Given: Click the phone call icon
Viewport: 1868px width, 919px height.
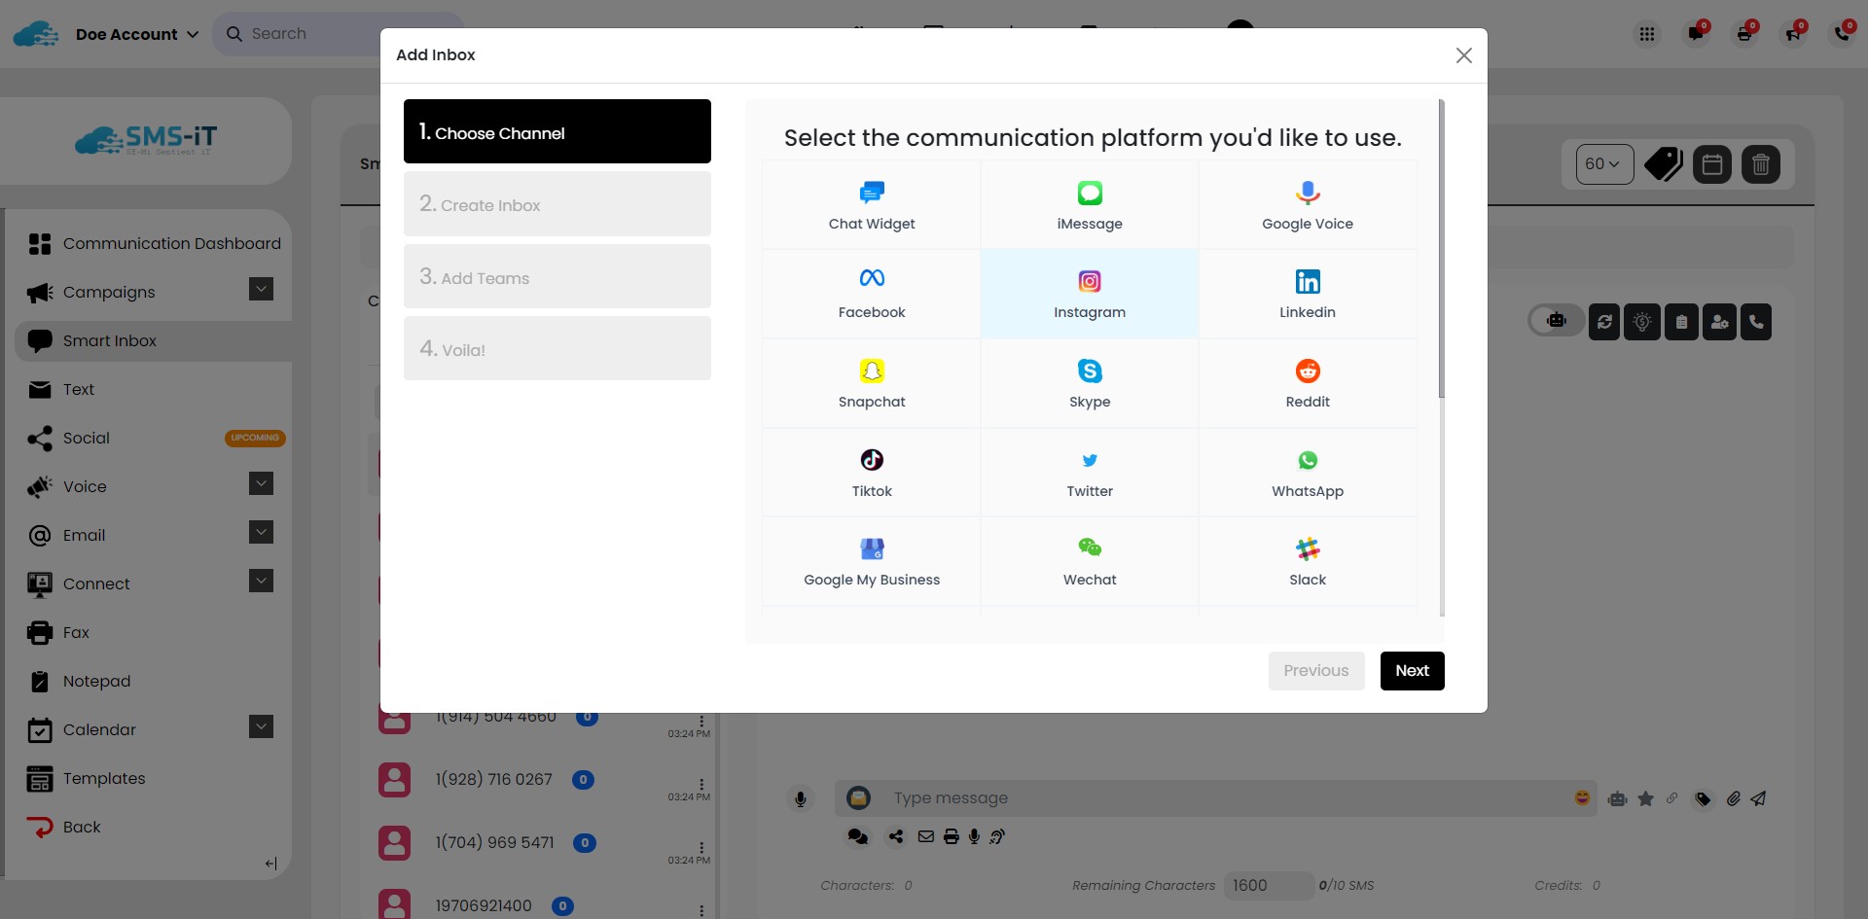Looking at the screenshot, I should (1756, 322).
